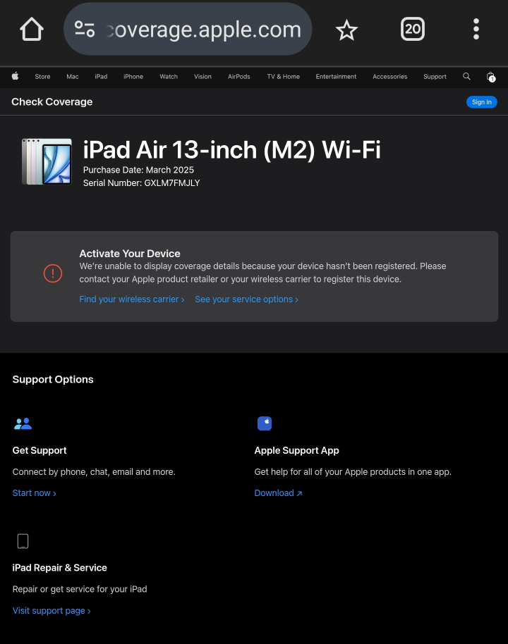Open the Support menu item

(x=435, y=76)
